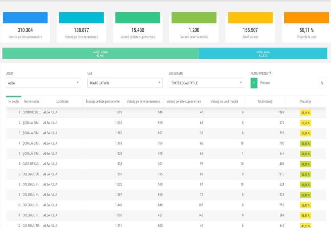Viewport: 331px width, 228px height.
Task: Open the JUDEȚ dropdown showing ALBA
Action: coord(43,83)
